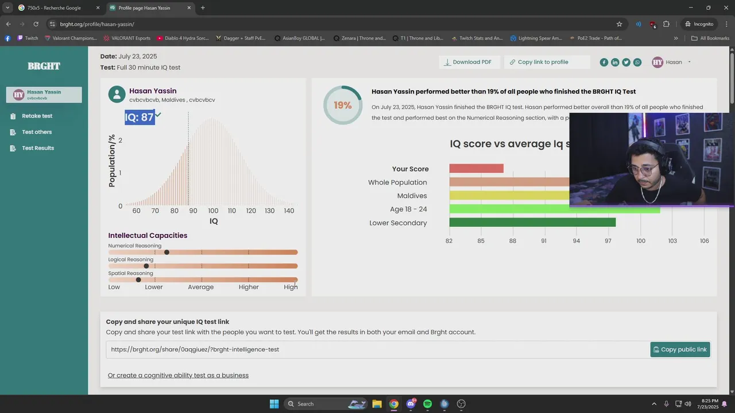Screen dimensions: 735x413
Task: Click the red Your Score bar
Action: pyautogui.click(x=476, y=169)
